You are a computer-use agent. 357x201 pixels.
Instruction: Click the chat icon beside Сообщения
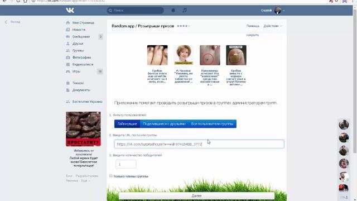click(68, 37)
